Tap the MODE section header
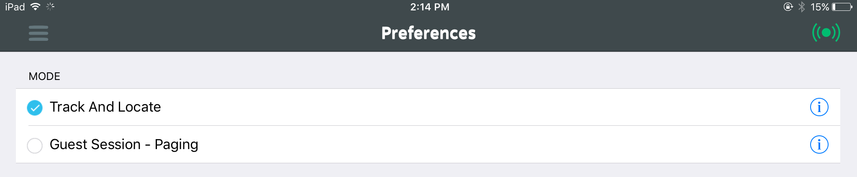 tap(44, 76)
